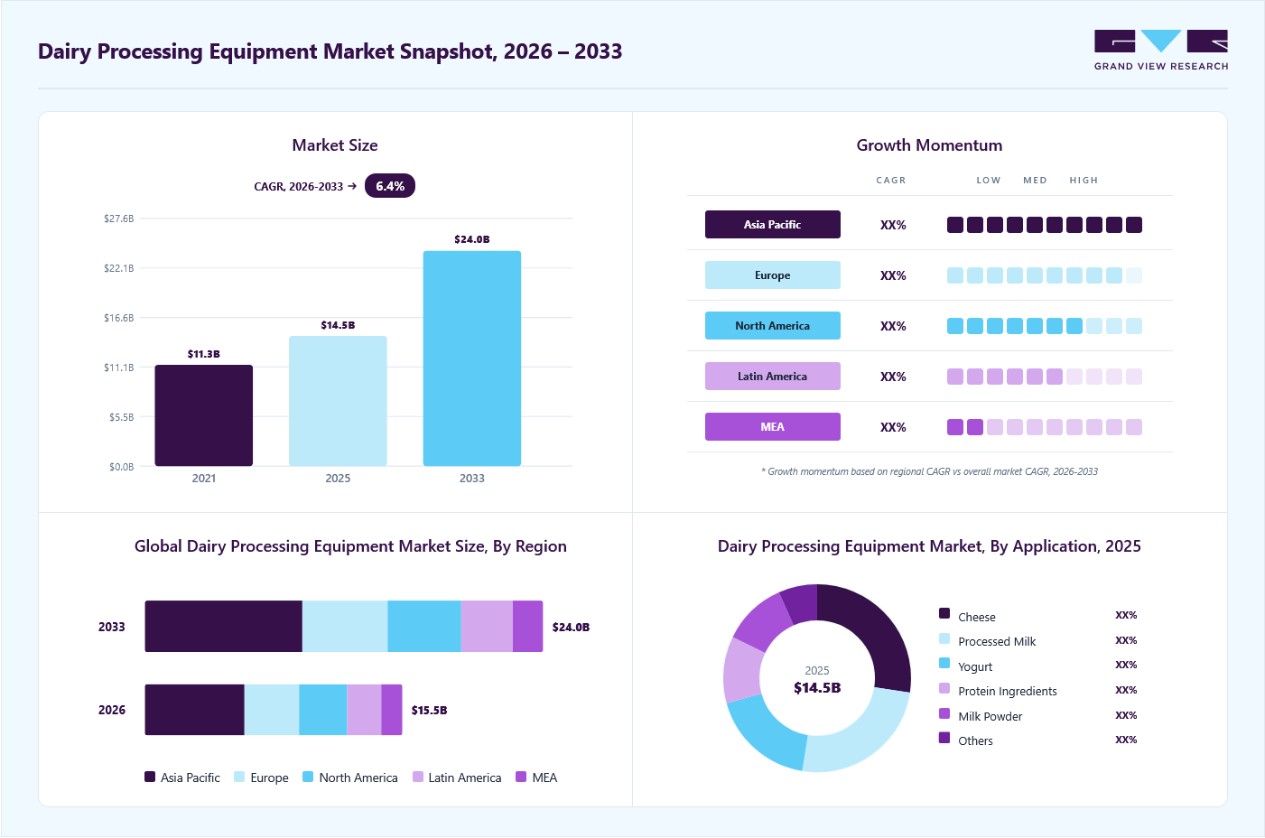Click the Dairy Processing Equipment Market Snapshot heading

tap(330, 51)
